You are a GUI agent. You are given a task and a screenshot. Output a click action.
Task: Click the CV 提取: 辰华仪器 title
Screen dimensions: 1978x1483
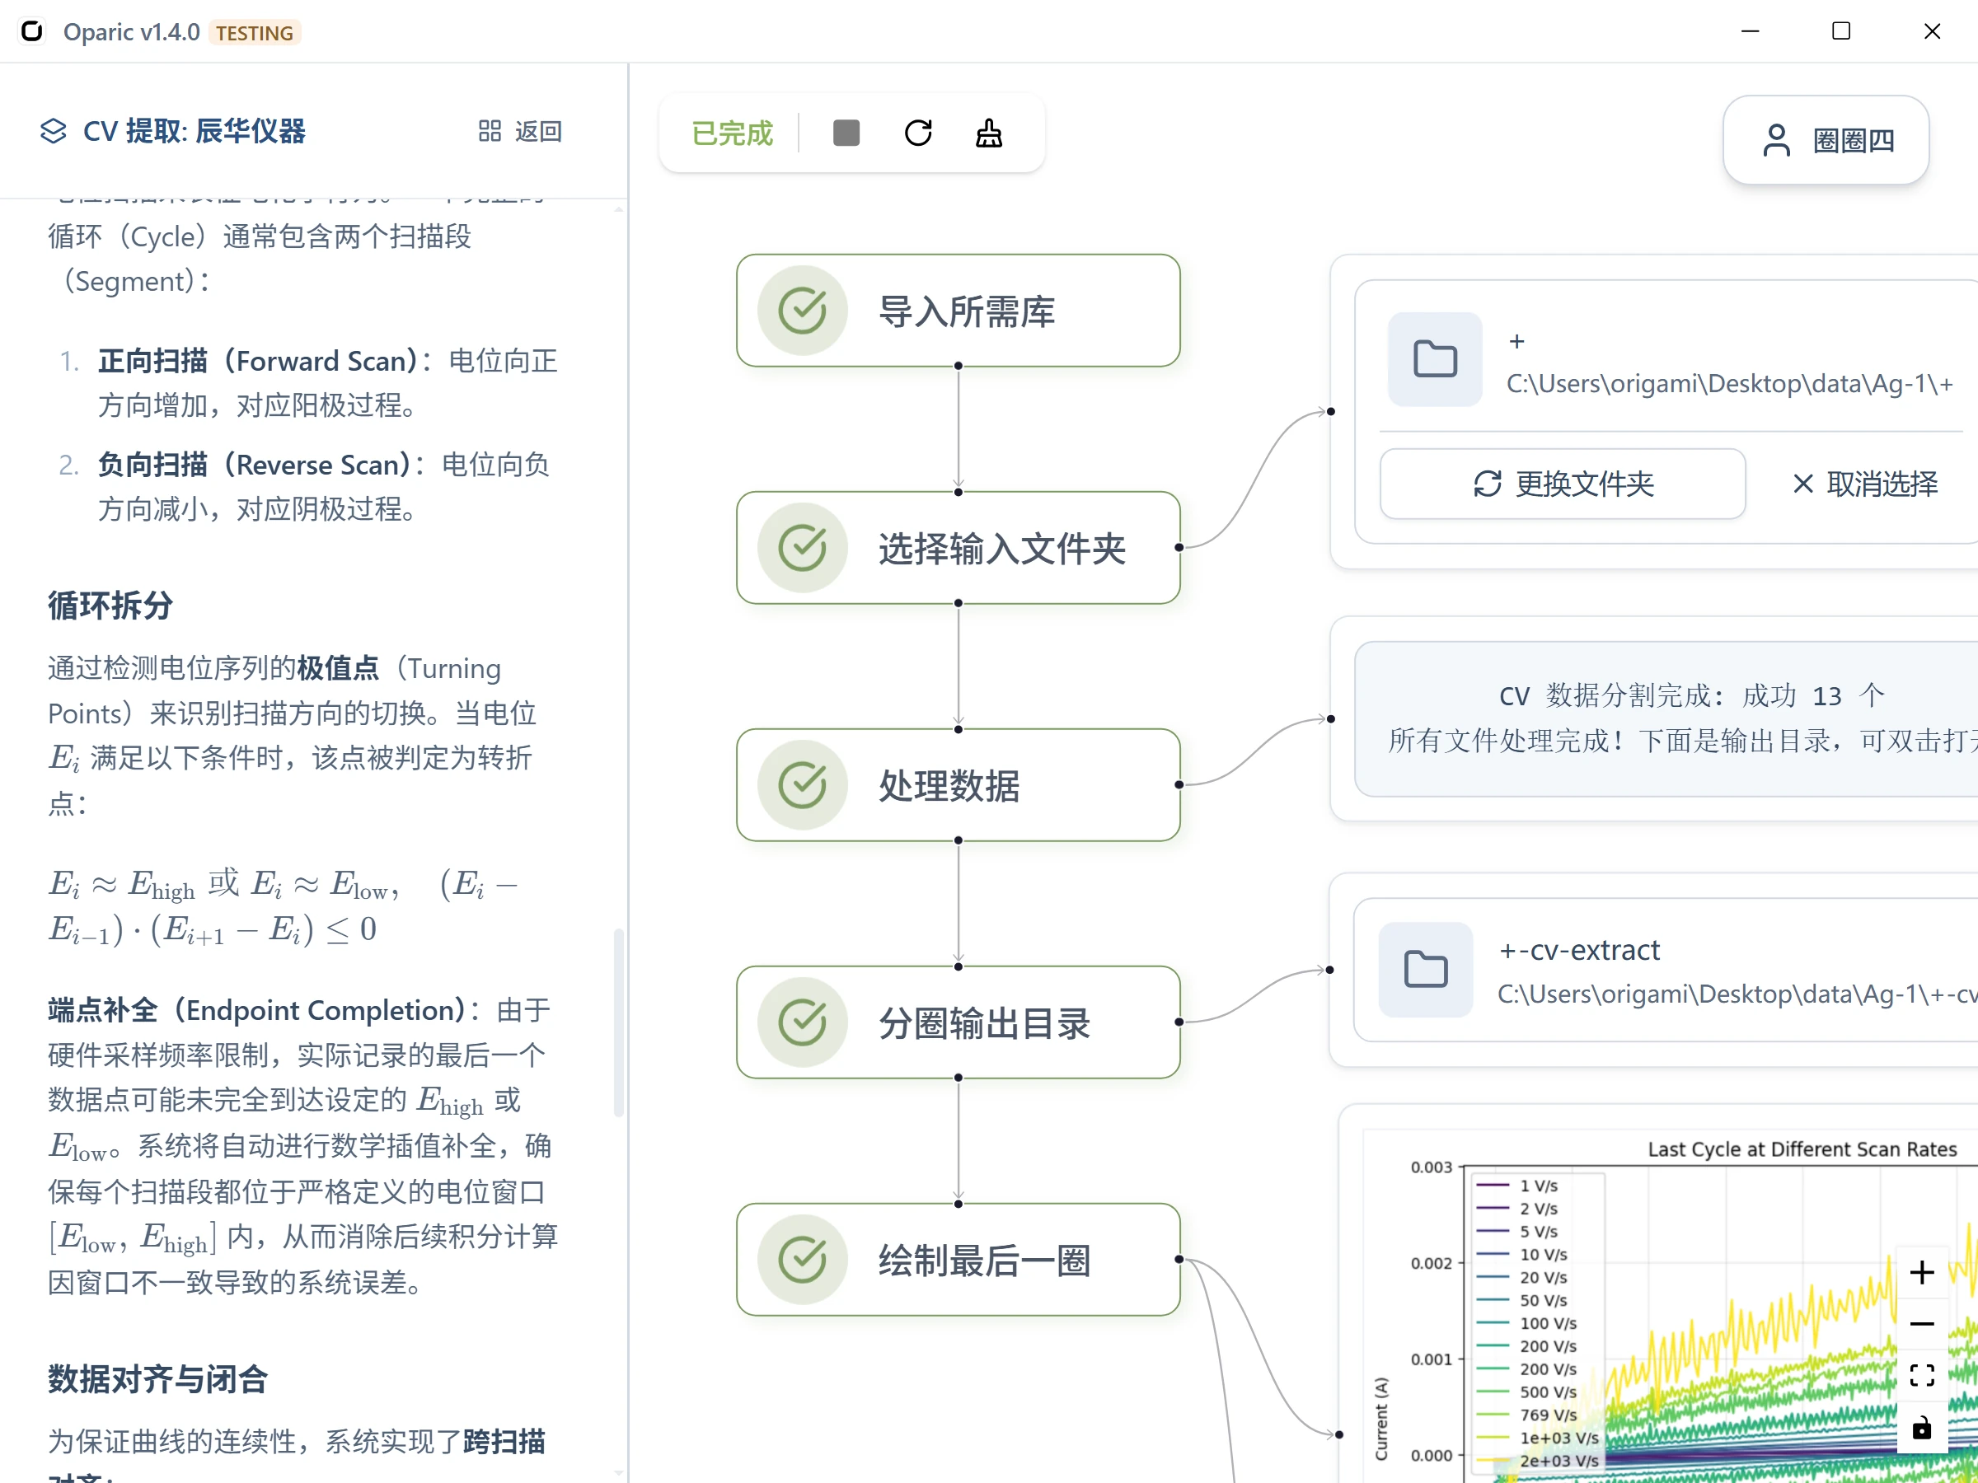194,131
